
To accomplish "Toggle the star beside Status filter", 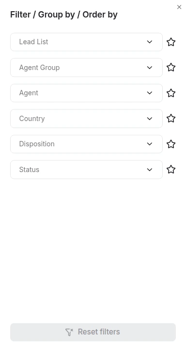I will click(171, 170).
